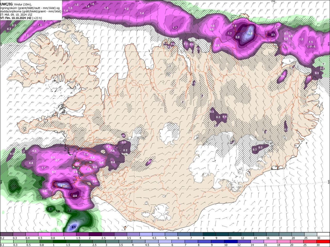This screenshot has width=330, height=247.
Task: Select the violet 12–14 lower legend swatch
Action: pyautogui.click(x=244, y=241)
